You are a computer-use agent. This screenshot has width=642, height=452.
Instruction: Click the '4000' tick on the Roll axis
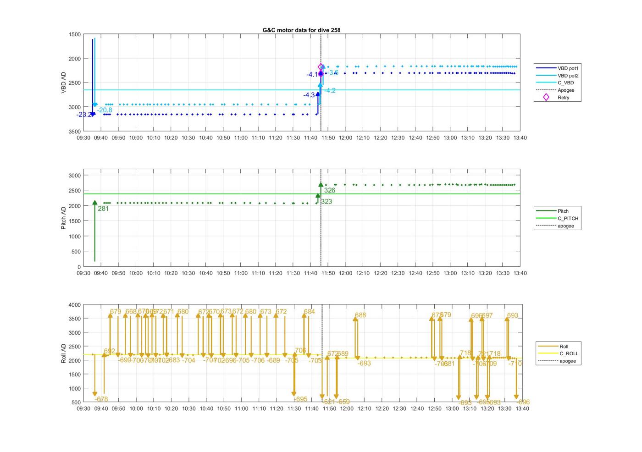point(75,305)
